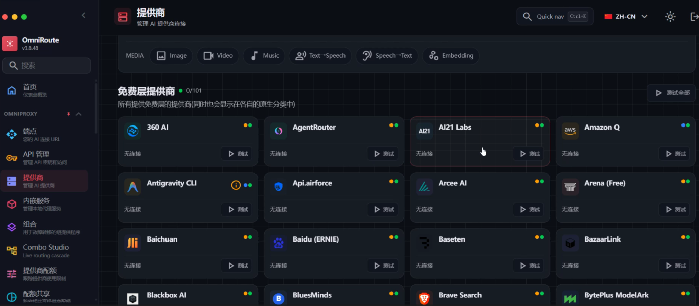Click the sidebar vertical scrollbar
699x306 pixels.
tap(96, 108)
